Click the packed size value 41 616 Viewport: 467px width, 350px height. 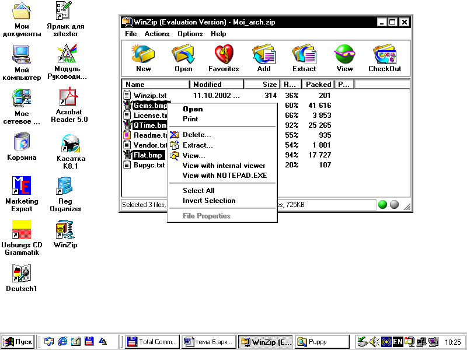(x=320, y=106)
